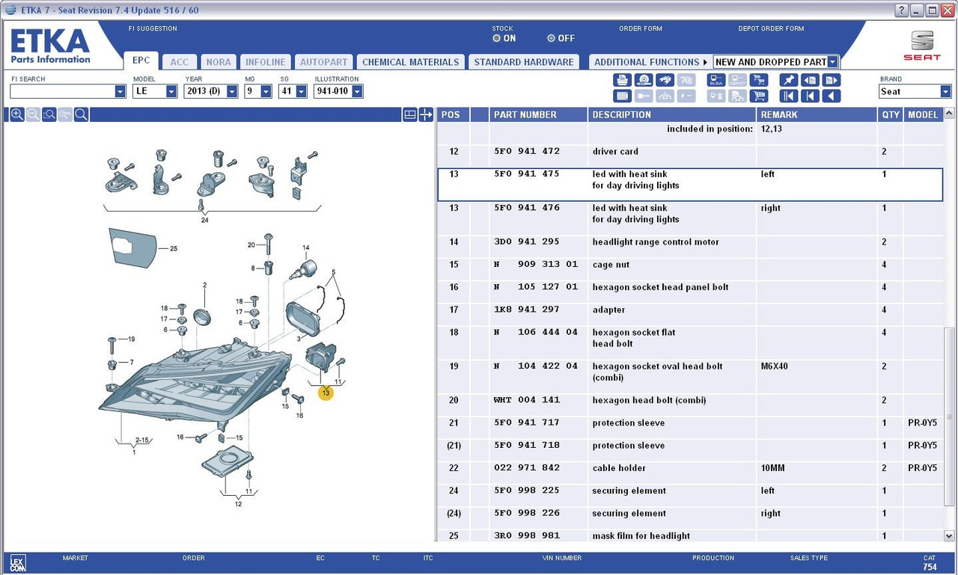This screenshot has width=958, height=575.
Task: Switch to the EPC tab
Action: 141,61
